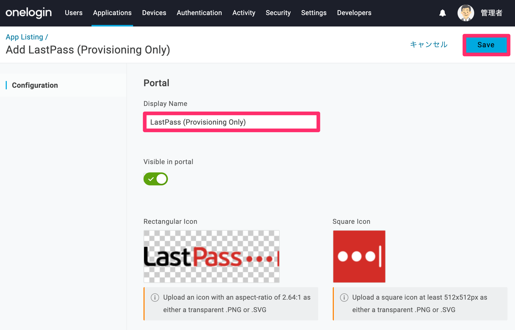The height and width of the screenshot is (330, 515).
Task: Open the Users menu
Action: [x=74, y=13]
